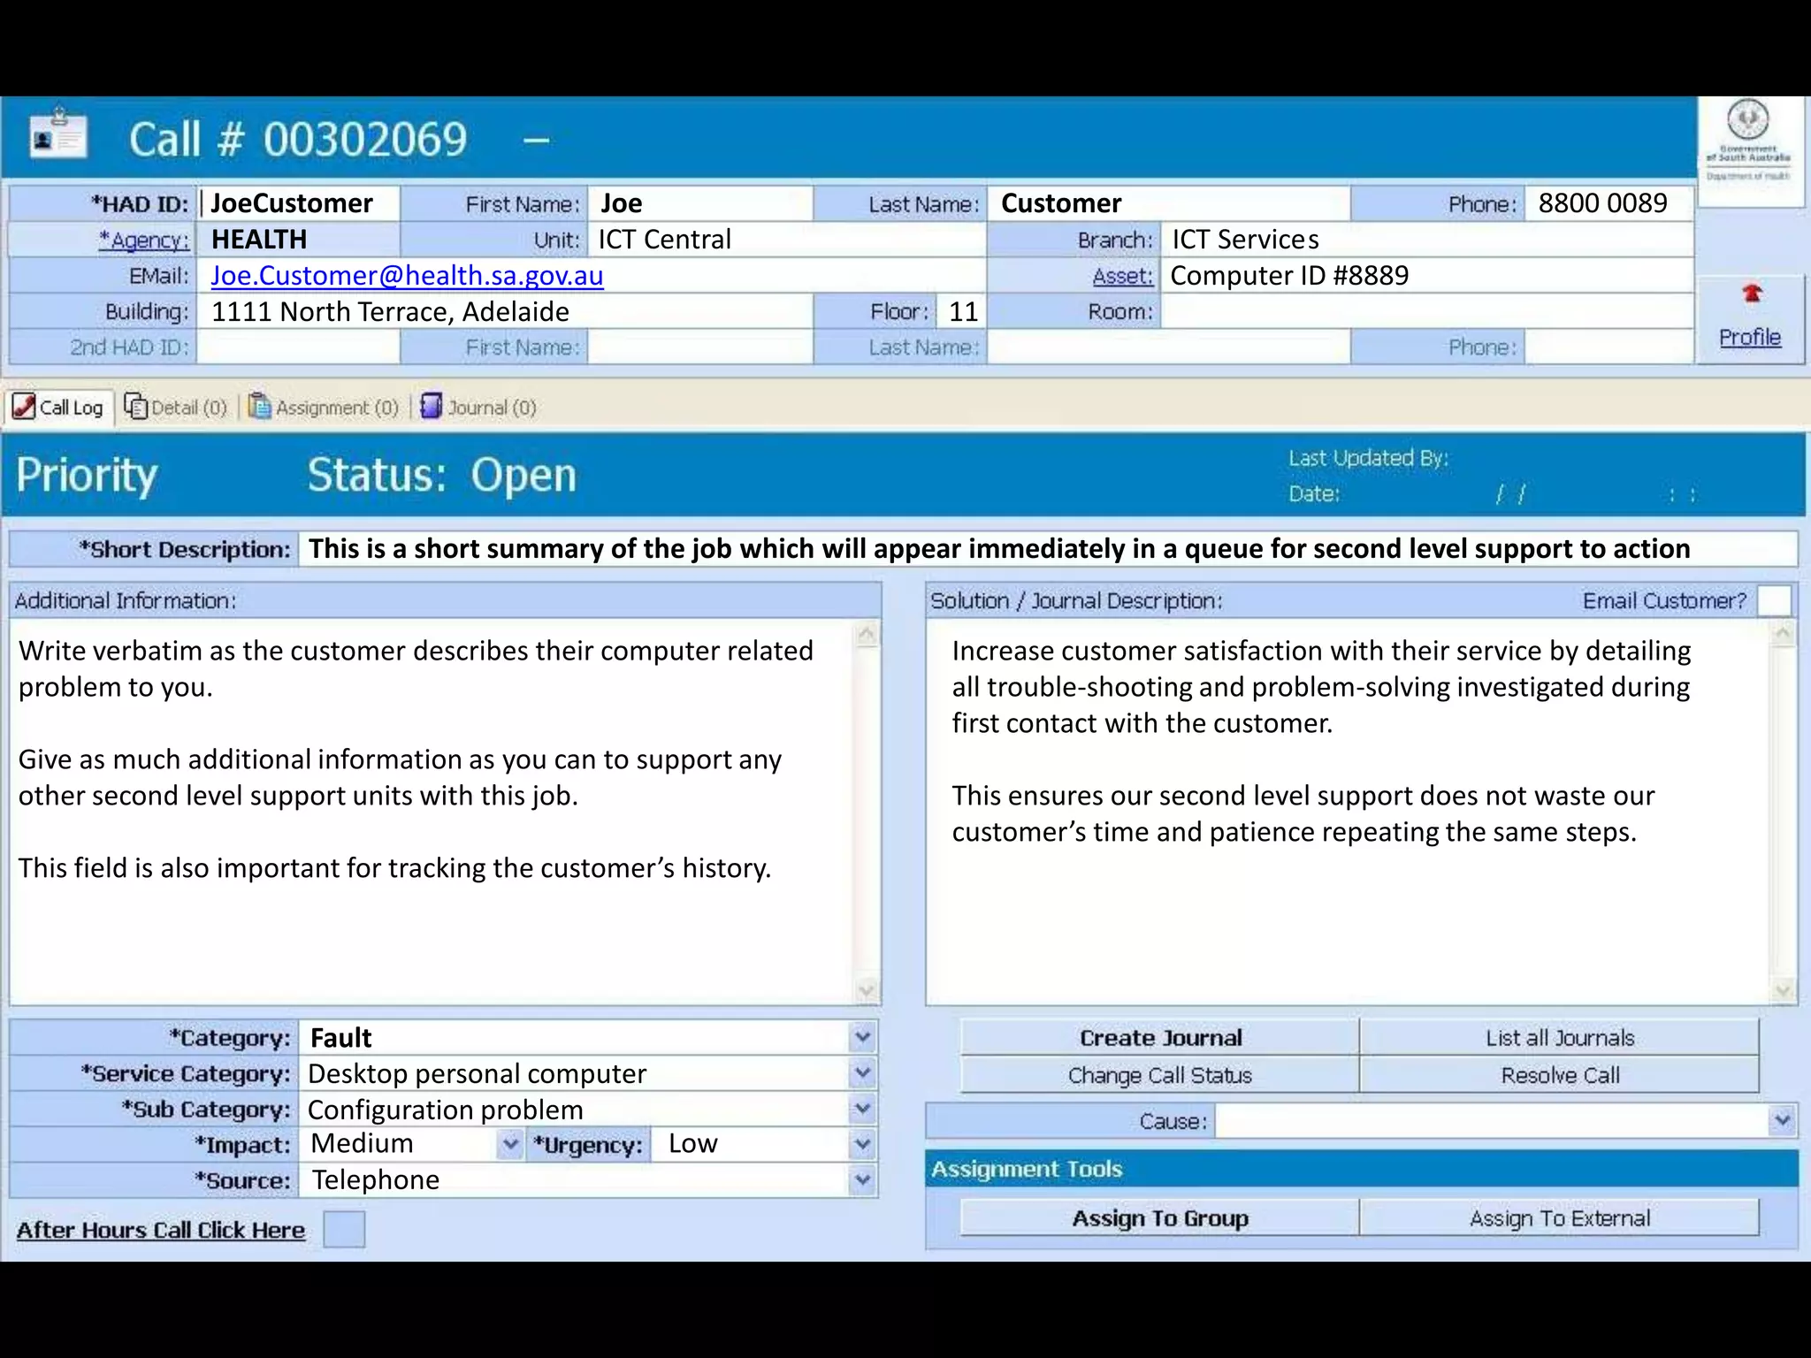
Task: Open the Cause dropdown list
Action: (1782, 1121)
